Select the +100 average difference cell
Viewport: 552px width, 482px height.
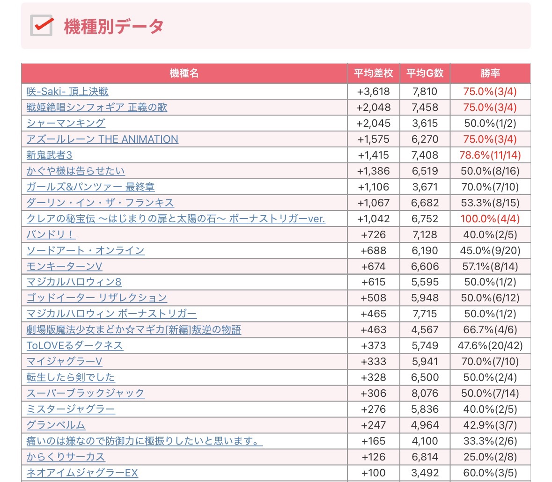(x=374, y=473)
